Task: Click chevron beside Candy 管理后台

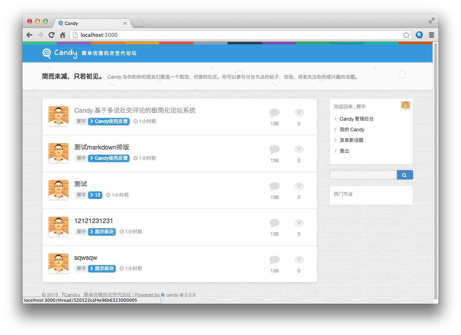Action: click(335, 119)
